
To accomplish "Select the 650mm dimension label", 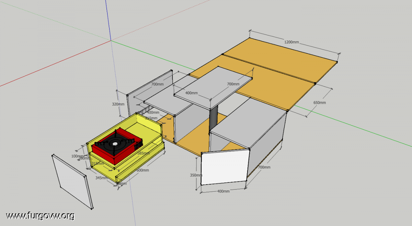I will click(320, 103).
